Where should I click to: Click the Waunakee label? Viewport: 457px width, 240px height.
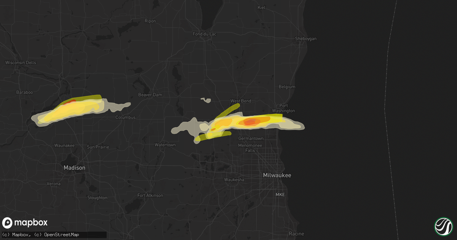pyautogui.click(x=64, y=146)
